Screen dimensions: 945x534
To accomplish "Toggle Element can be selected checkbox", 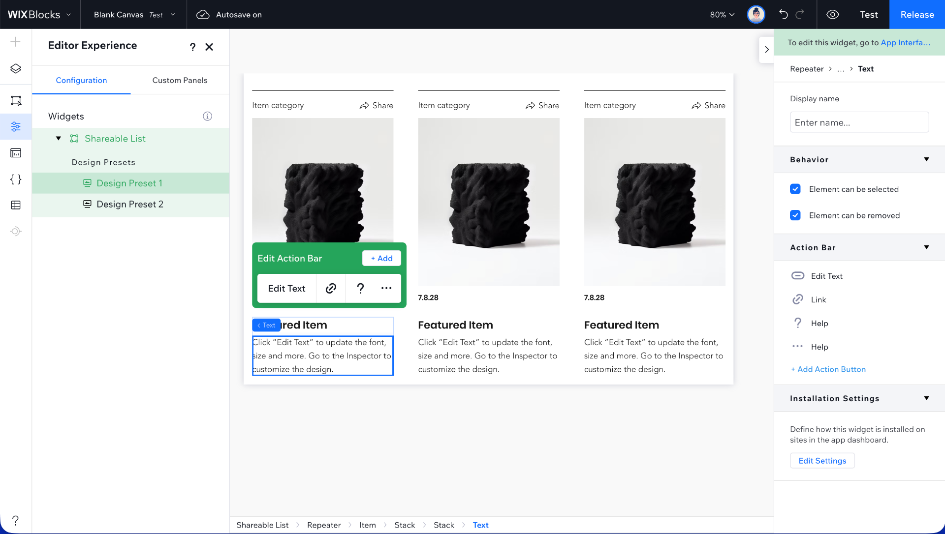I will pos(795,189).
